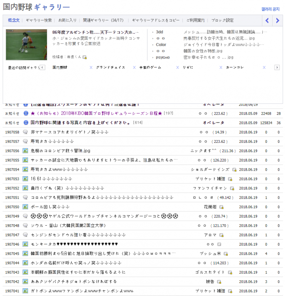The height and width of the screenshot is (296, 285).
Task: Open the ギャラリー検索 tab
Action: (x=39, y=21)
